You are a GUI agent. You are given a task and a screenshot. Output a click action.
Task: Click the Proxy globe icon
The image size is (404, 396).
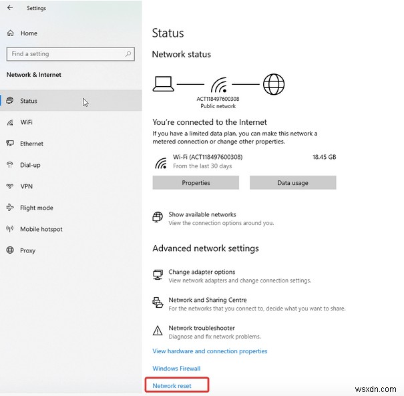point(10,250)
